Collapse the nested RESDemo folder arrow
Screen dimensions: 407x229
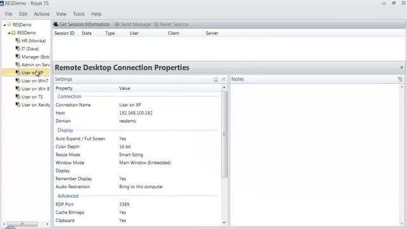pos(9,33)
